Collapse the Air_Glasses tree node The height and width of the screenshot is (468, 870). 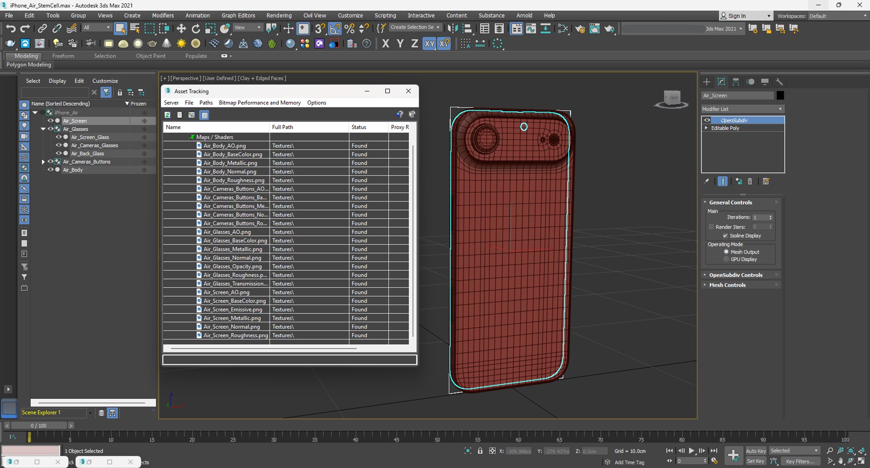[43, 129]
